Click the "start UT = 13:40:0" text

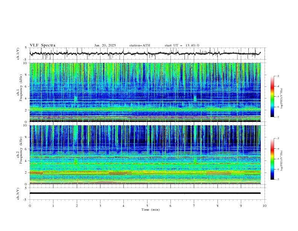click(182, 45)
